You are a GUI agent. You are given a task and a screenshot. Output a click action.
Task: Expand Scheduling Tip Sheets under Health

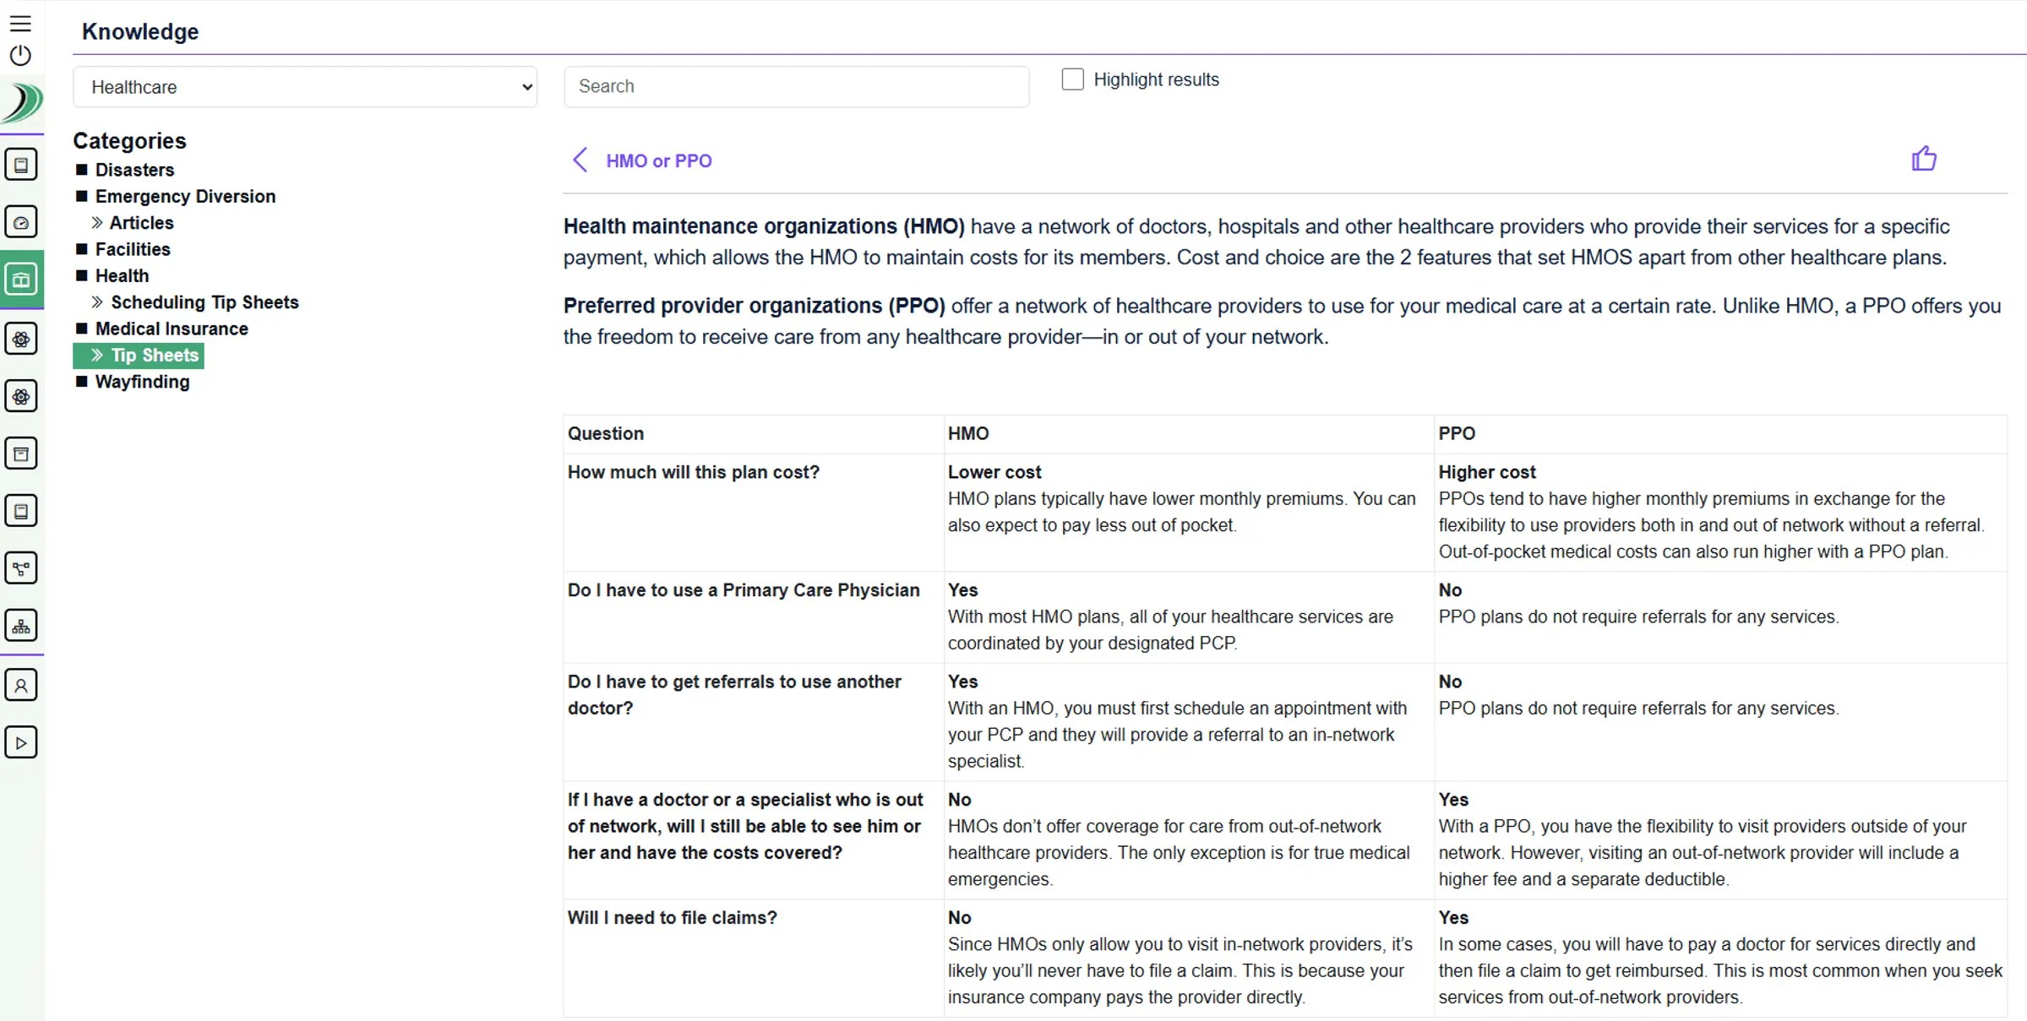click(204, 301)
